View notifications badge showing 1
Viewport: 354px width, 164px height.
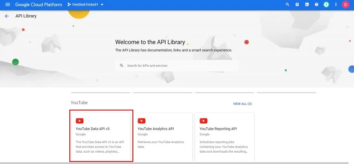coord(326,4)
